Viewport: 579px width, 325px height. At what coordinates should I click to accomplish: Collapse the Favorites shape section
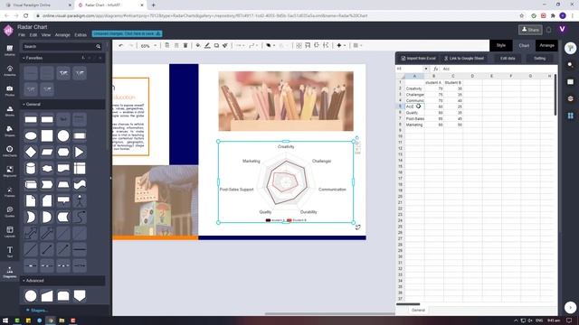pyautogui.click(x=33, y=58)
